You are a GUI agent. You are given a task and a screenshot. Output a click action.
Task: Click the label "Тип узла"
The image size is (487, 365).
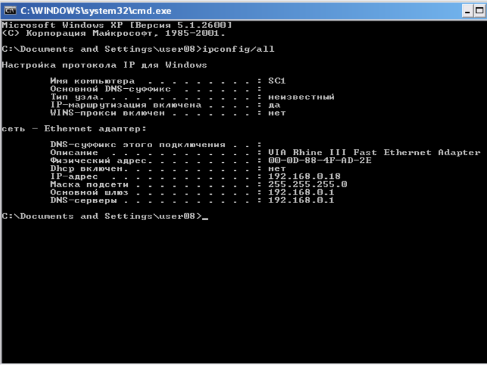tap(74, 97)
